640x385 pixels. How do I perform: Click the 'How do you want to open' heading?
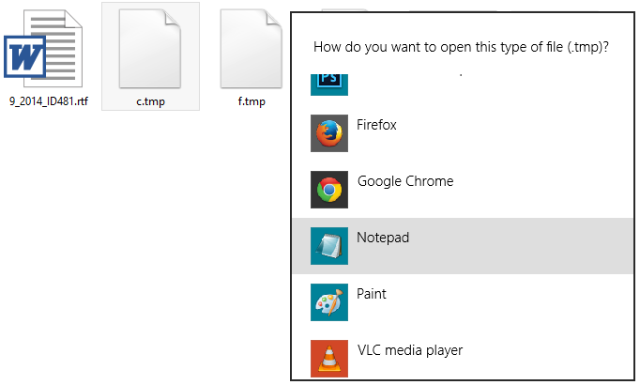pos(461,47)
